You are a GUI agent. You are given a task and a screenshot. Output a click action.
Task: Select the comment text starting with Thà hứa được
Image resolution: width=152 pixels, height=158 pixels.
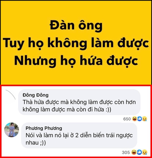pos(79,106)
